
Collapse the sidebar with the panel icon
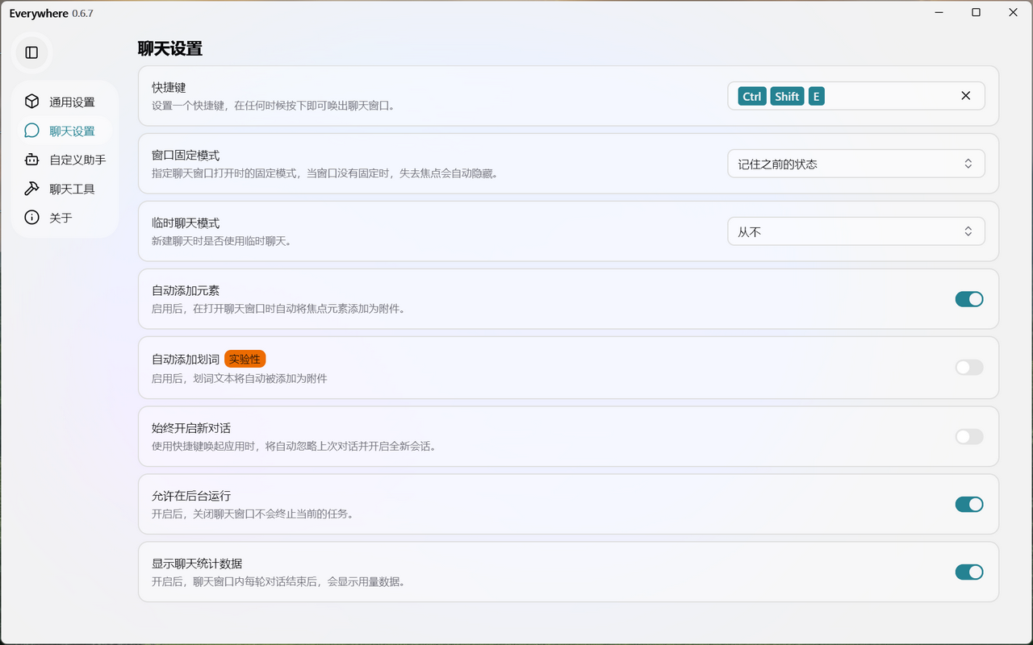pyautogui.click(x=31, y=52)
